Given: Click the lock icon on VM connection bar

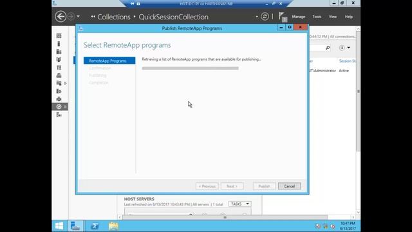Looking at the screenshot, I should (138, 4).
